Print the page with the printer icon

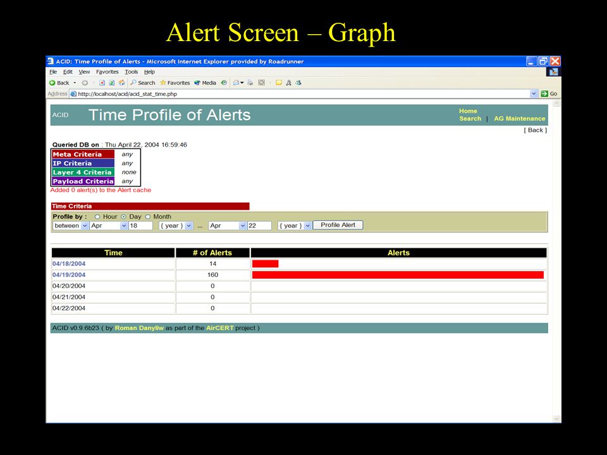point(250,83)
